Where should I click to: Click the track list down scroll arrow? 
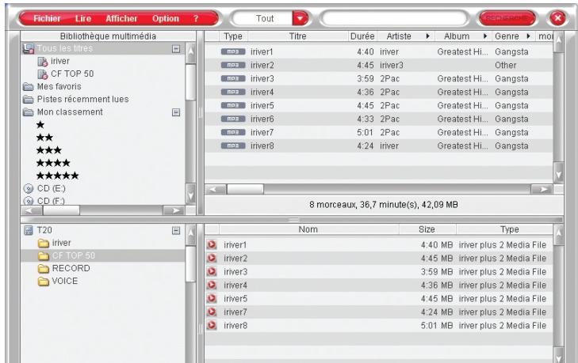(x=558, y=173)
